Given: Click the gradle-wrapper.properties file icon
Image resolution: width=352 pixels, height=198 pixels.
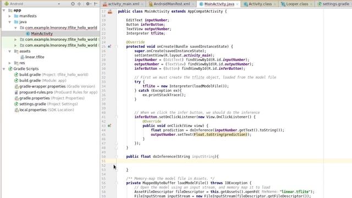Looking at the screenshot, I should [x=16, y=86].
